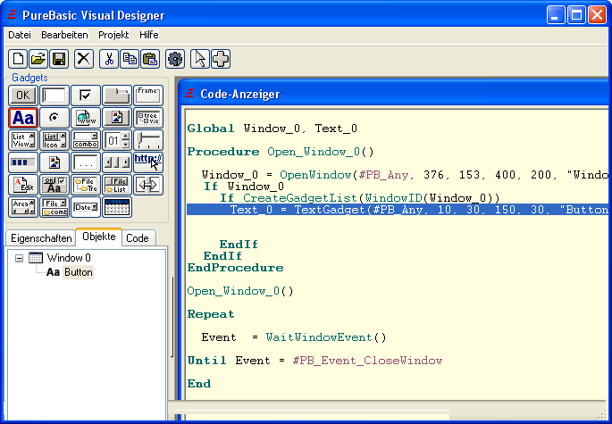The image size is (612, 424).
Task: Switch to the Objekte tab
Action: click(x=99, y=237)
